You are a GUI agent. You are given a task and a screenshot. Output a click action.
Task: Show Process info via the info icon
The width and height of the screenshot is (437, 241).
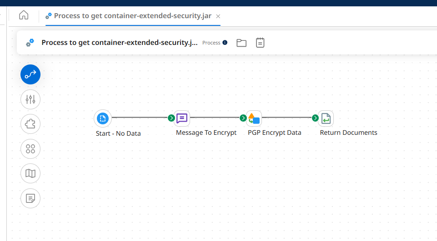coord(225,43)
